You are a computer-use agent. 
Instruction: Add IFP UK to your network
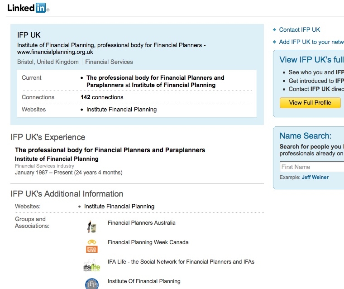(311, 42)
